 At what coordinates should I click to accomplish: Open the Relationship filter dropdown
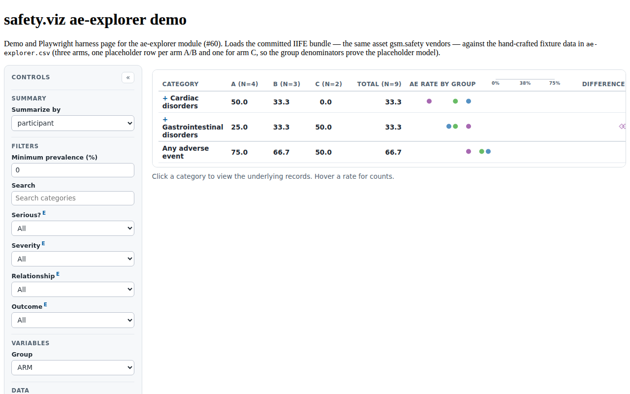click(x=73, y=290)
